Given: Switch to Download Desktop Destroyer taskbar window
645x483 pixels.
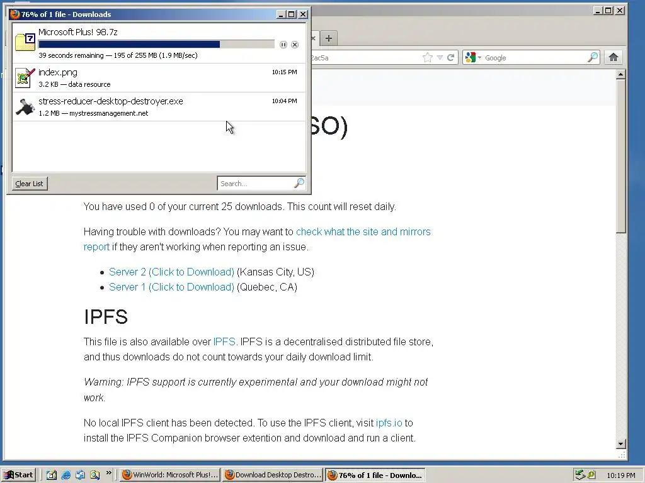Looking at the screenshot, I should 273,475.
